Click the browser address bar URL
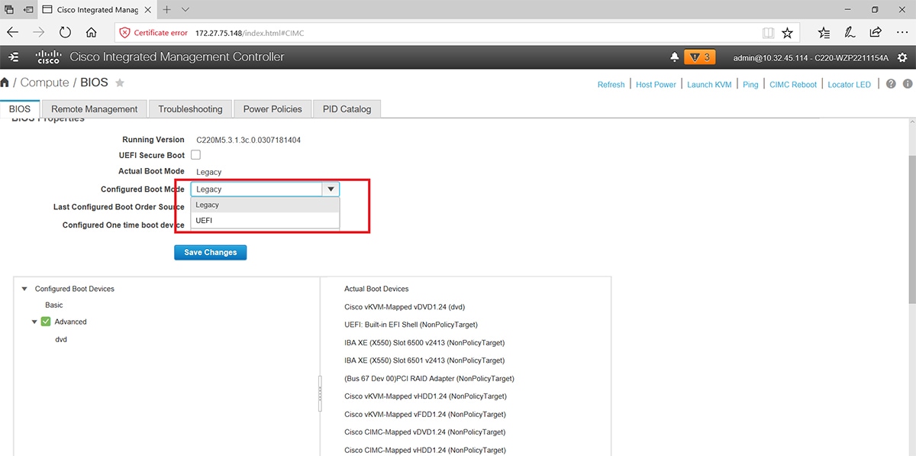 pos(250,33)
